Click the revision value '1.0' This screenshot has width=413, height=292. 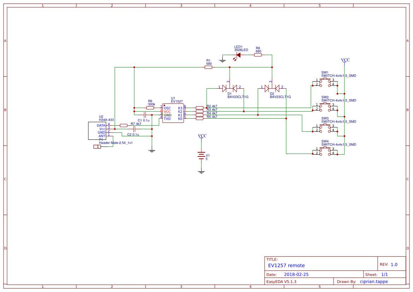[x=394, y=264]
